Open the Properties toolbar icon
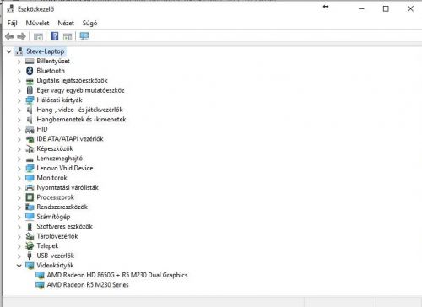 (x=38, y=36)
